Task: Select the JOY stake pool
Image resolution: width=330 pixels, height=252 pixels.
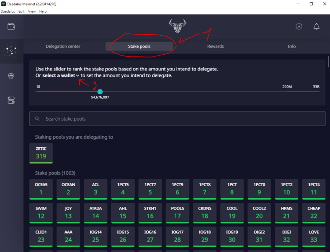Action: 68,213
